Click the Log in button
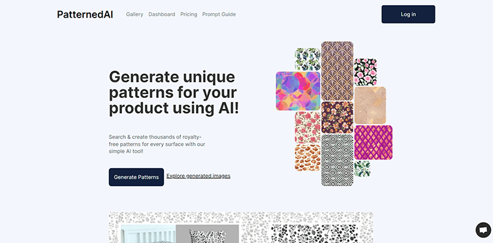 [408, 14]
